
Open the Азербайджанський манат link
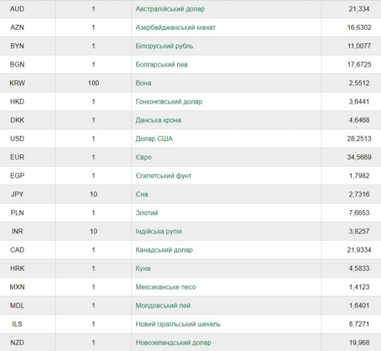coord(175,27)
